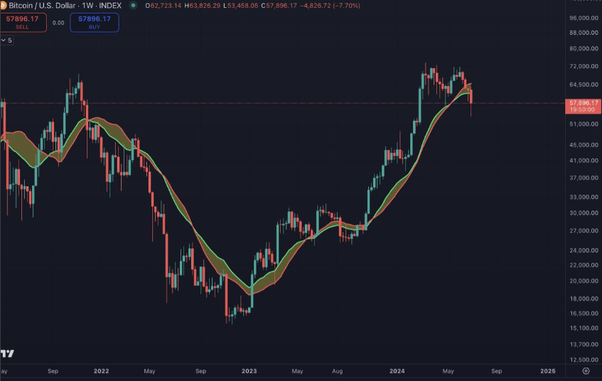Click the 72,000.00 price axis label

click(x=584, y=66)
